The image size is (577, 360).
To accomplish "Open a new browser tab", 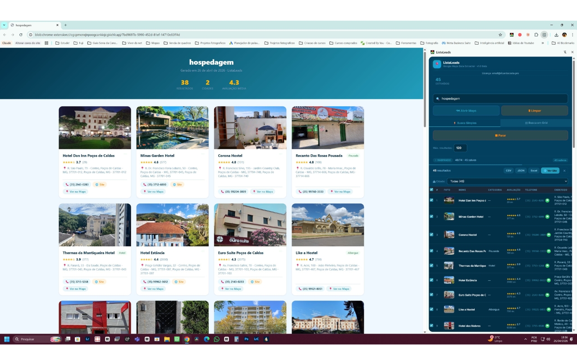I will point(65,25).
